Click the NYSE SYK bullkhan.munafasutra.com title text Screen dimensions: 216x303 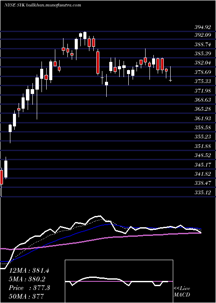pyautogui.click(x=42, y=5)
